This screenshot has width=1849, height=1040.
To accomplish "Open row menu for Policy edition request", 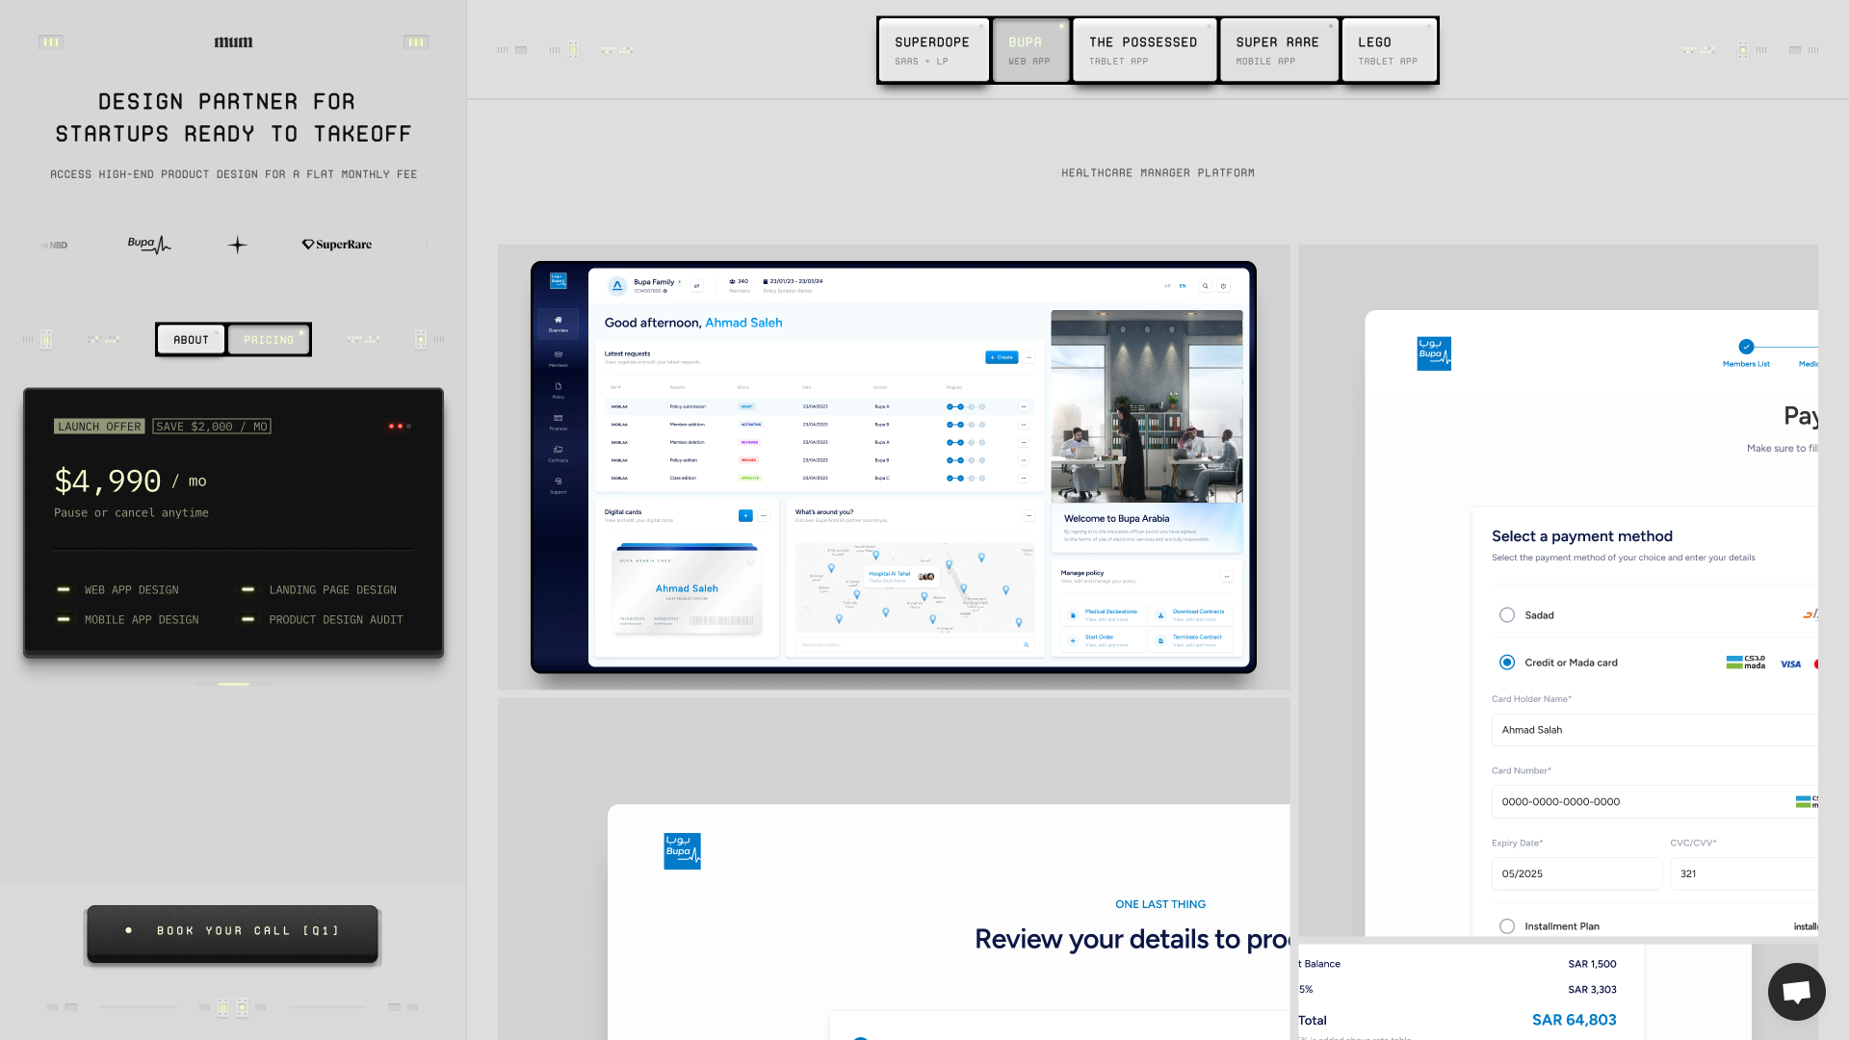I will tap(1024, 460).
